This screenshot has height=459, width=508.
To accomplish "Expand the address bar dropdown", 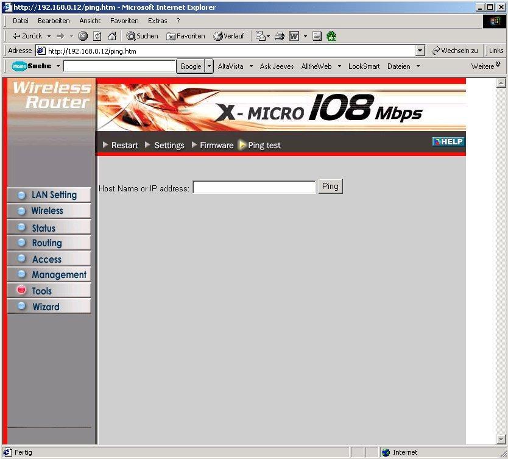I will (x=420, y=51).
